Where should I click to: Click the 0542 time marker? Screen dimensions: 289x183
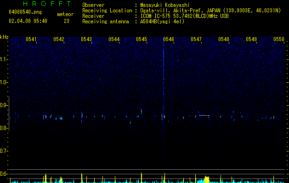point(59,39)
